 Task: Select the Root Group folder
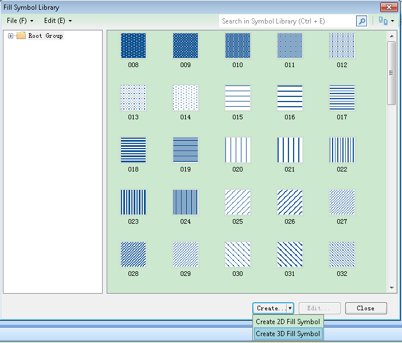click(x=45, y=36)
